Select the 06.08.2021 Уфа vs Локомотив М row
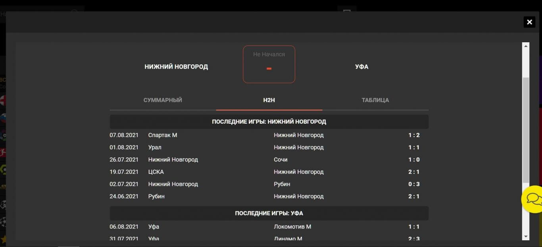Image resolution: width=542 pixels, height=247 pixels. (269, 227)
